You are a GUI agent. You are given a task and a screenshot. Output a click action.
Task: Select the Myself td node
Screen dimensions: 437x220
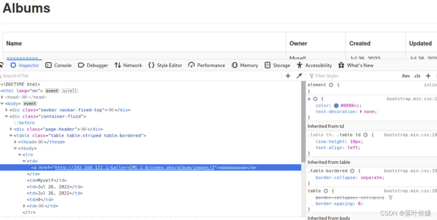(47, 180)
